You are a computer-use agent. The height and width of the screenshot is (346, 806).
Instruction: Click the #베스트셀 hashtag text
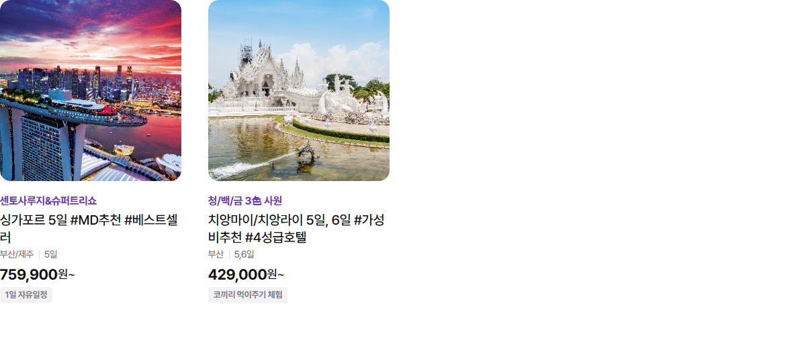pos(151,221)
